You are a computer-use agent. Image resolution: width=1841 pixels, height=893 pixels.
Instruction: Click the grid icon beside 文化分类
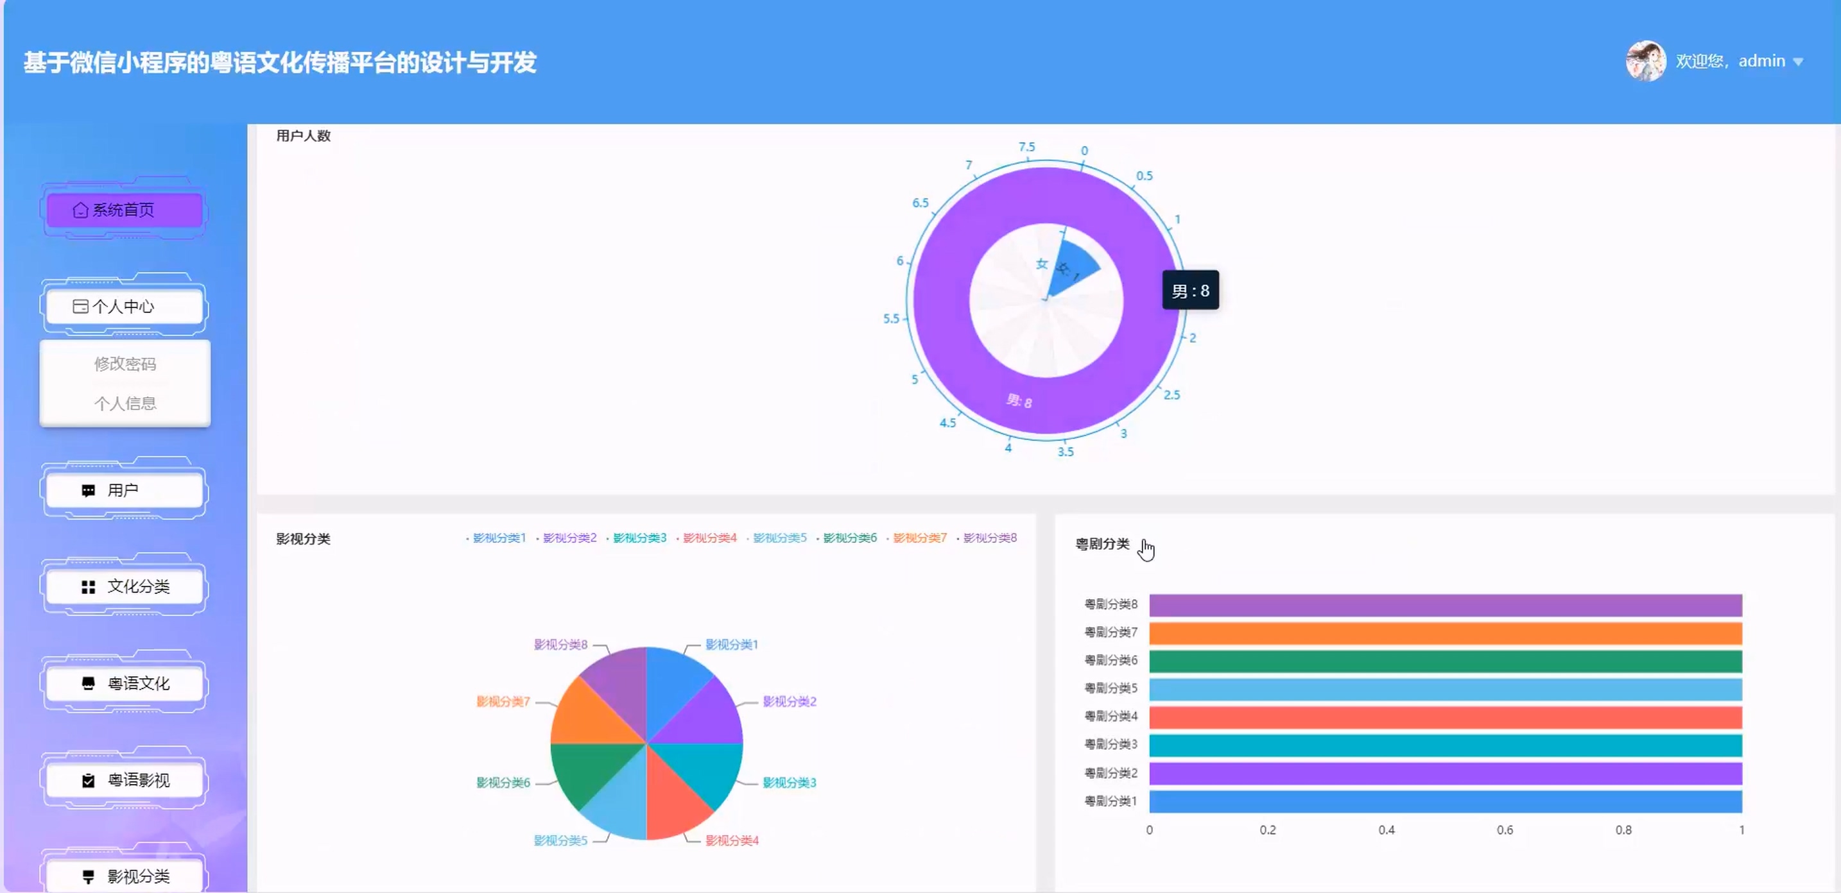tap(88, 587)
